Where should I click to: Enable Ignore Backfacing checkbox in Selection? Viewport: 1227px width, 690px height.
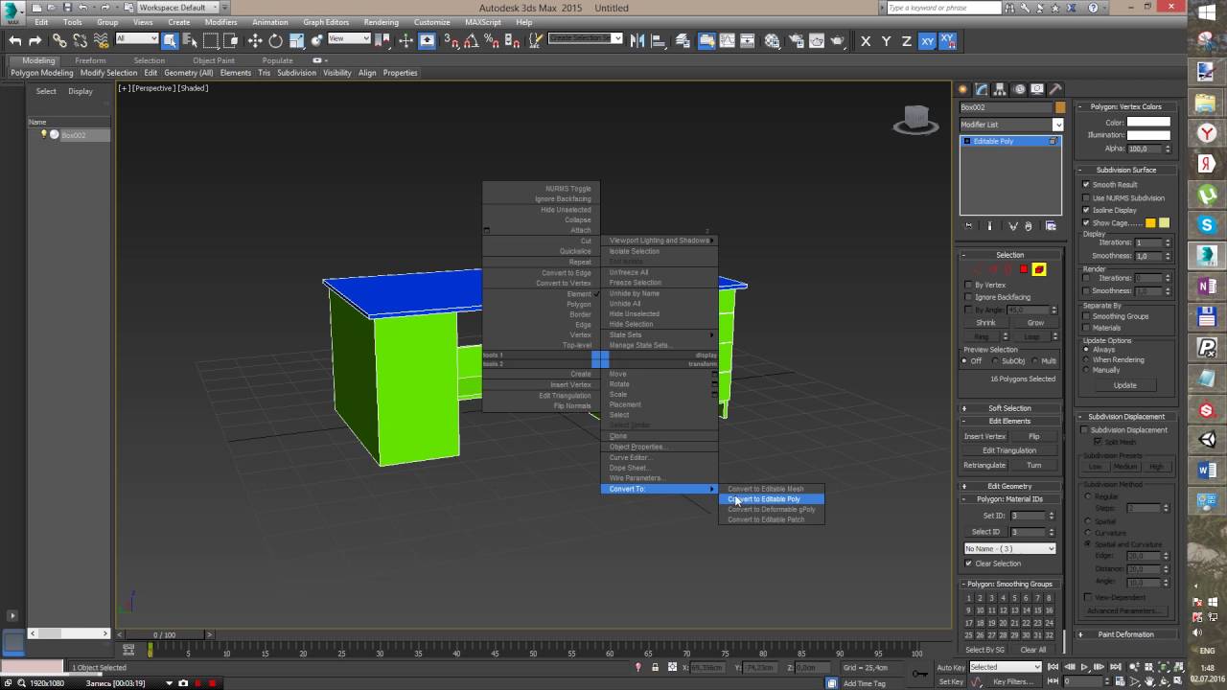(968, 297)
